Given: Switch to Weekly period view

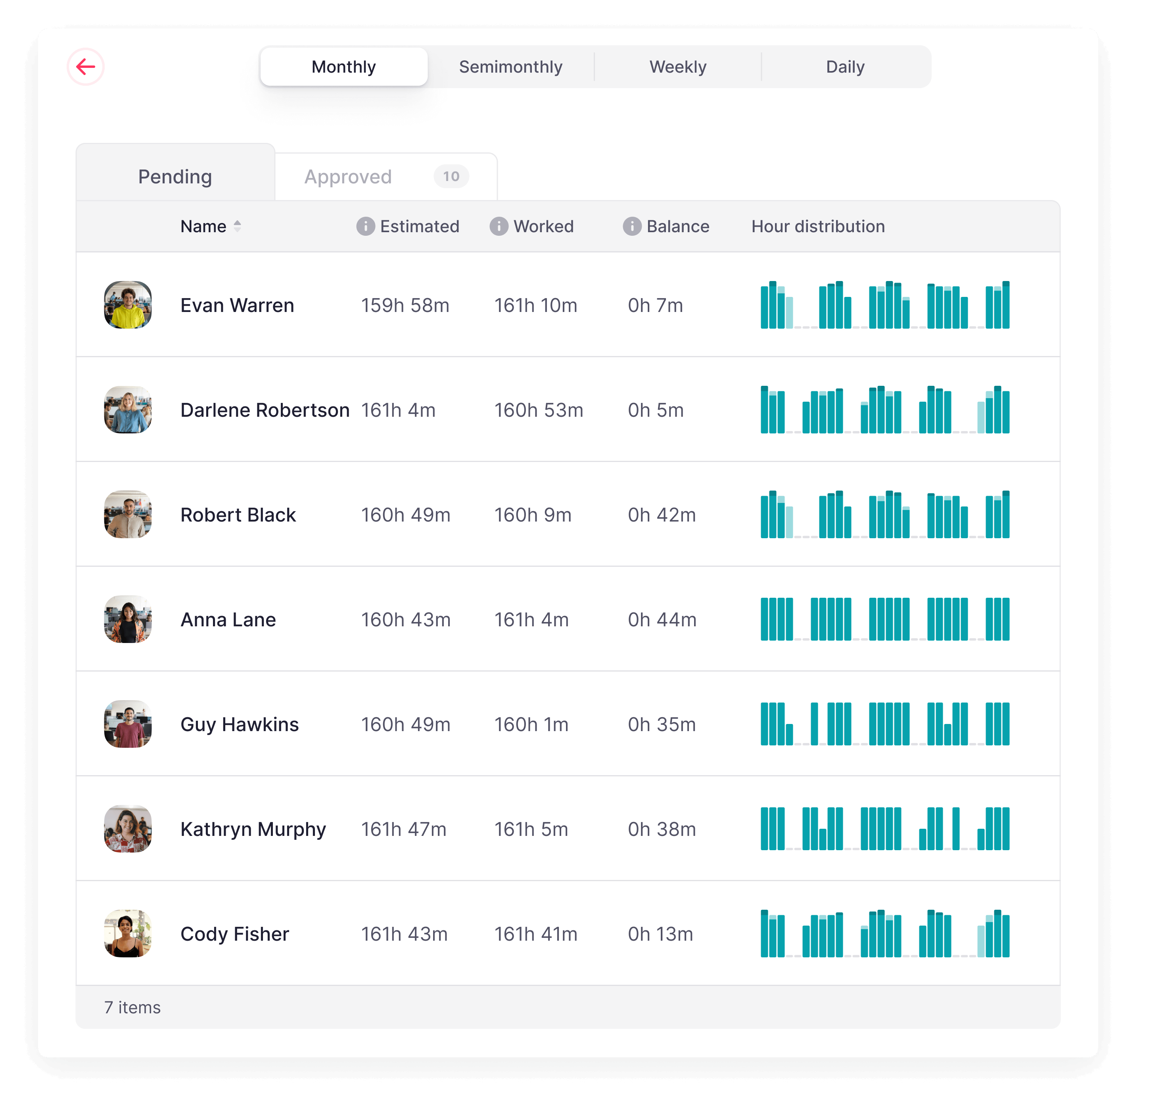Looking at the screenshot, I should pyautogui.click(x=678, y=67).
